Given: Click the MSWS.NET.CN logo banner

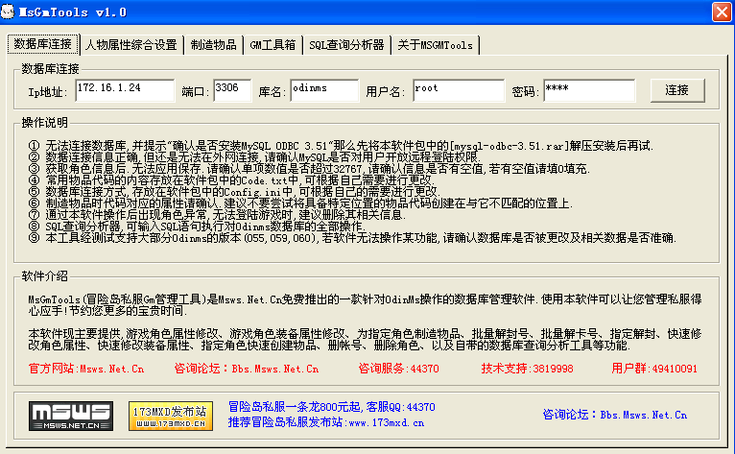Looking at the screenshot, I should pyautogui.click(x=71, y=416).
